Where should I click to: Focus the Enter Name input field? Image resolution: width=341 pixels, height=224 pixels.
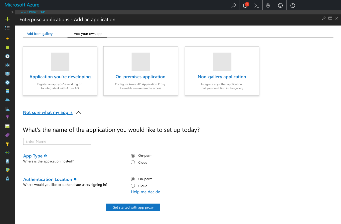57,141
